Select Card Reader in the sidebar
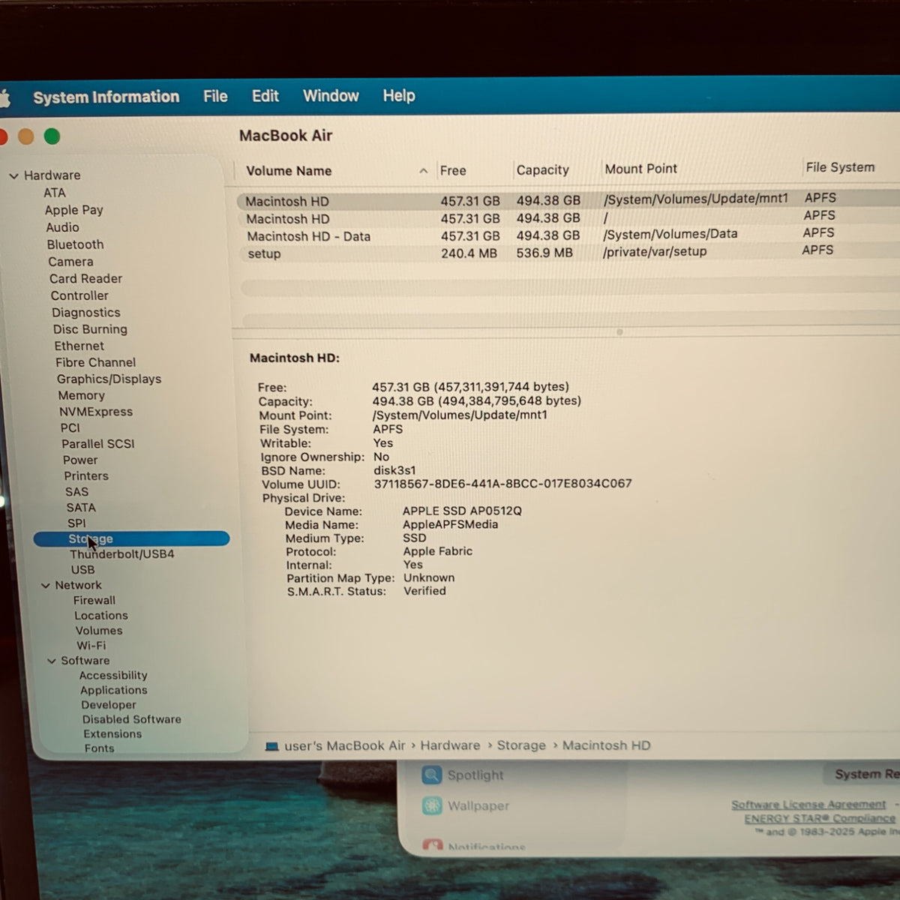Image resolution: width=900 pixels, height=900 pixels. (85, 278)
